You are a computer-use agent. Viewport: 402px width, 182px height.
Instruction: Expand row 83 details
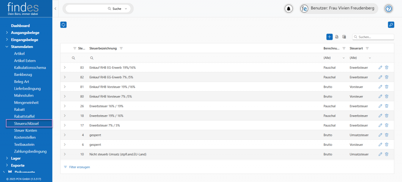(x=65, y=68)
